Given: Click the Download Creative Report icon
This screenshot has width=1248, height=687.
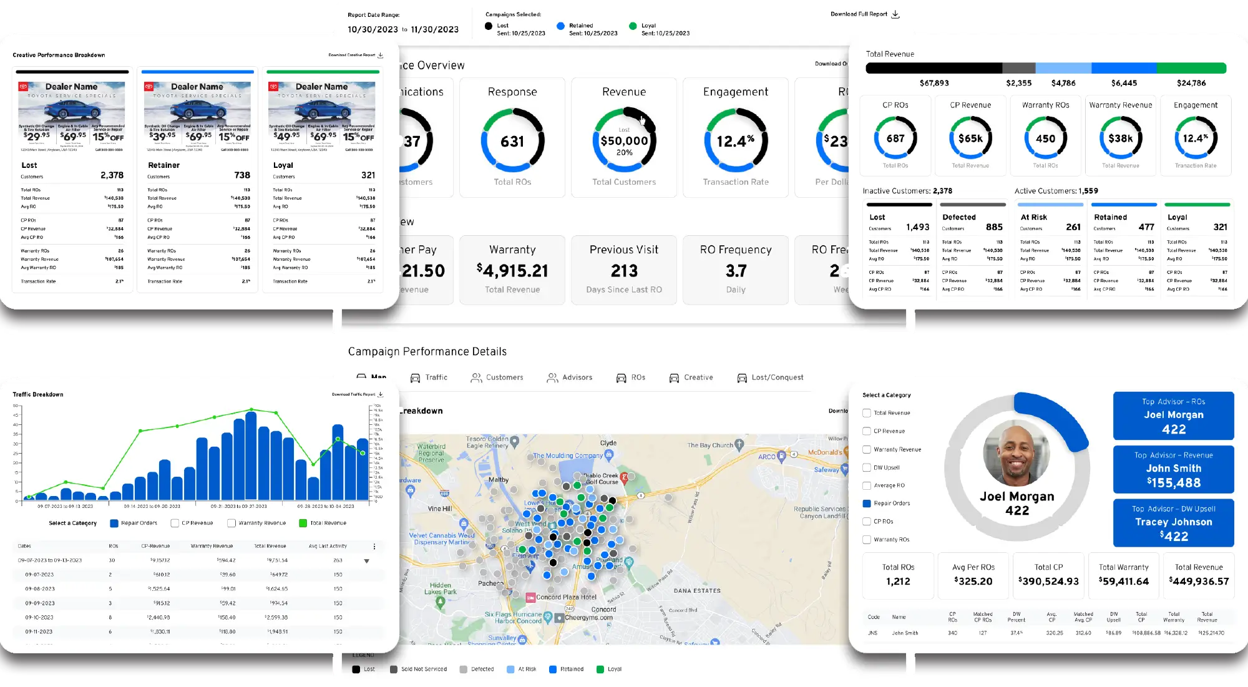Looking at the screenshot, I should coord(381,55).
